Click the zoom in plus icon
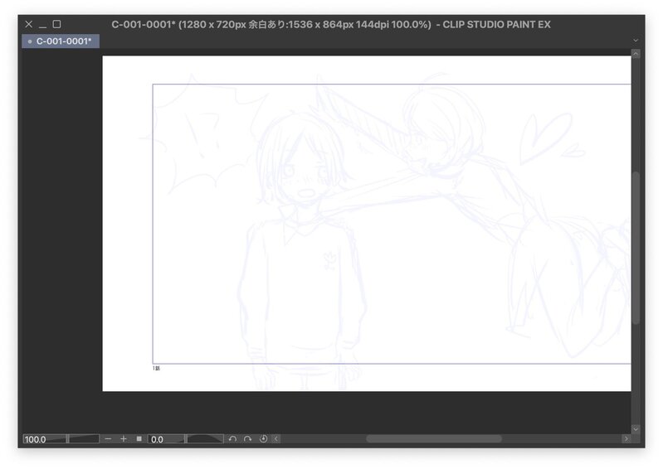 coord(124,439)
